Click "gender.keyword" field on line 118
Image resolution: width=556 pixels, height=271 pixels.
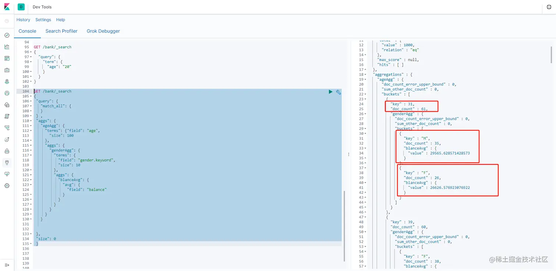click(x=96, y=160)
